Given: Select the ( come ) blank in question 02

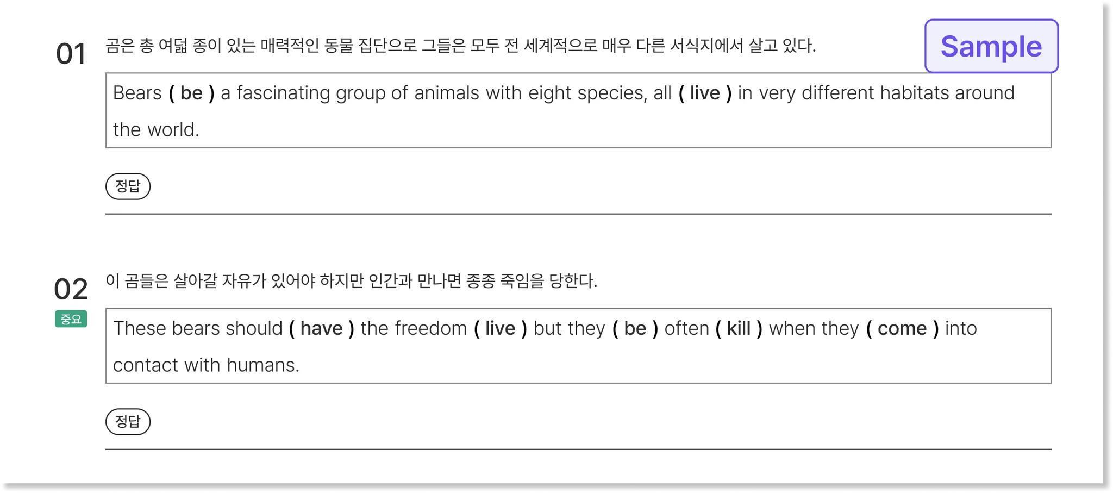Looking at the screenshot, I should 902,329.
